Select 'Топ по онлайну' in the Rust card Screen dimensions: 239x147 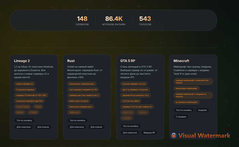(78, 120)
